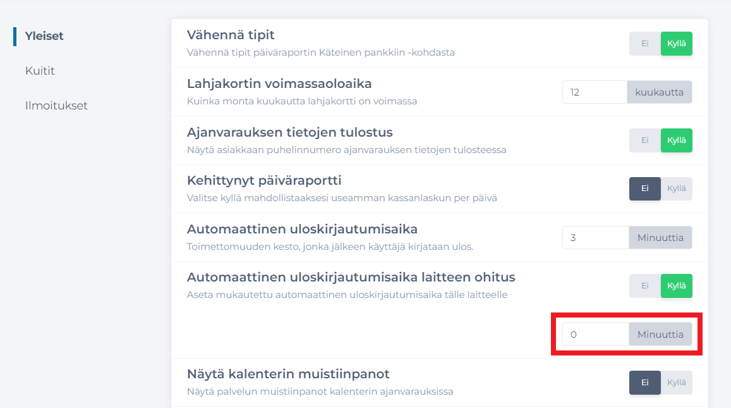Click the Vähennä tipit setting title
The width and height of the screenshot is (731, 408).
click(x=231, y=35)
